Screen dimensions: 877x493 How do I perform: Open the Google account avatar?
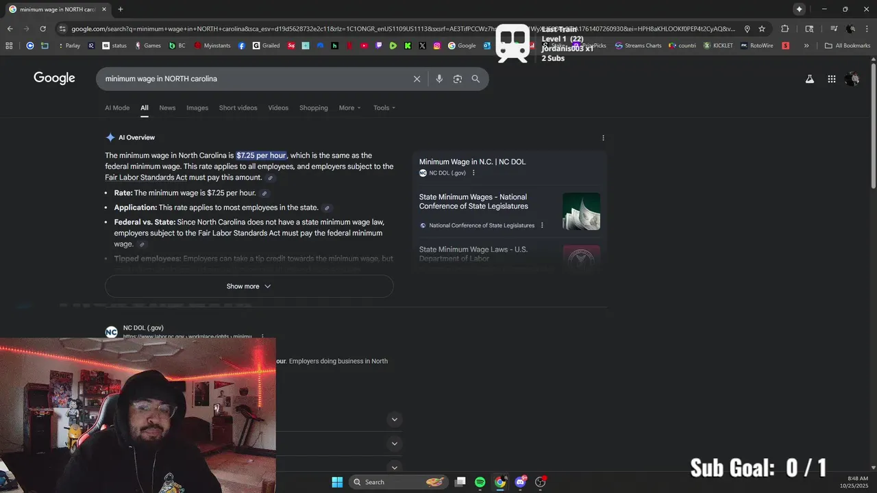pyautogui.click(x=852, y=79)
